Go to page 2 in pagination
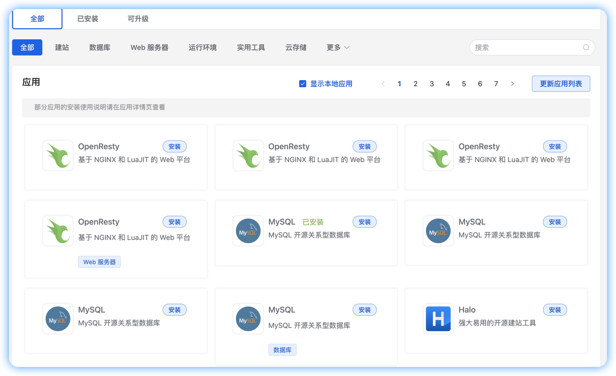 click(x=415, y=84)
